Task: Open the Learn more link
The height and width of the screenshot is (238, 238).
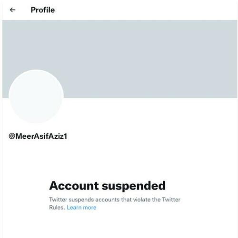Action: 81,208
